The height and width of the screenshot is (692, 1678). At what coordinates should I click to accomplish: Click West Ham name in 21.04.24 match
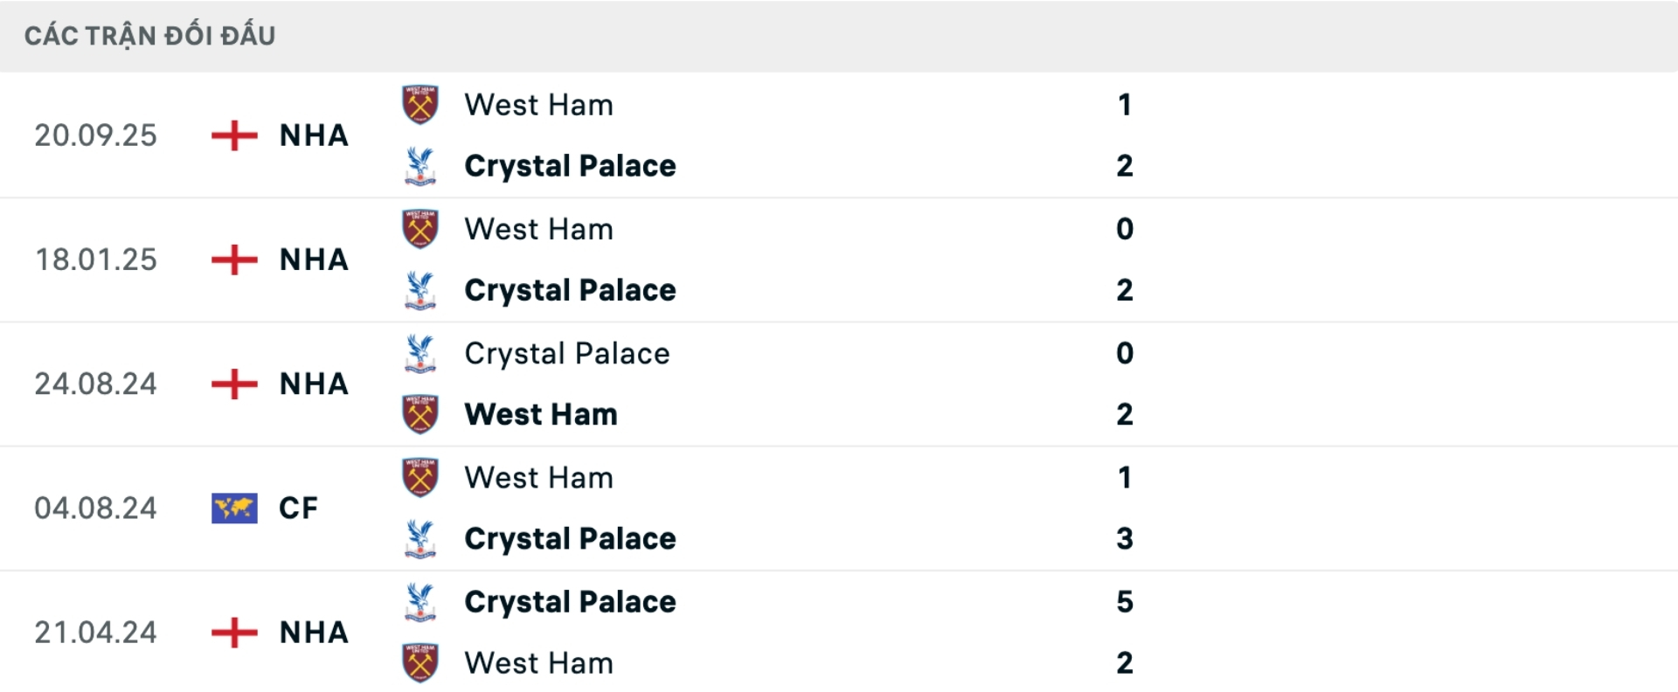(538, 663)
